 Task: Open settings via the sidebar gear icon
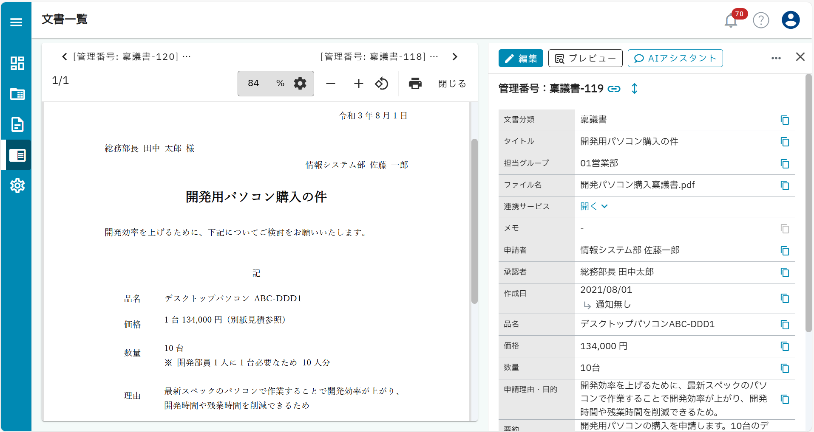[17, 185]
